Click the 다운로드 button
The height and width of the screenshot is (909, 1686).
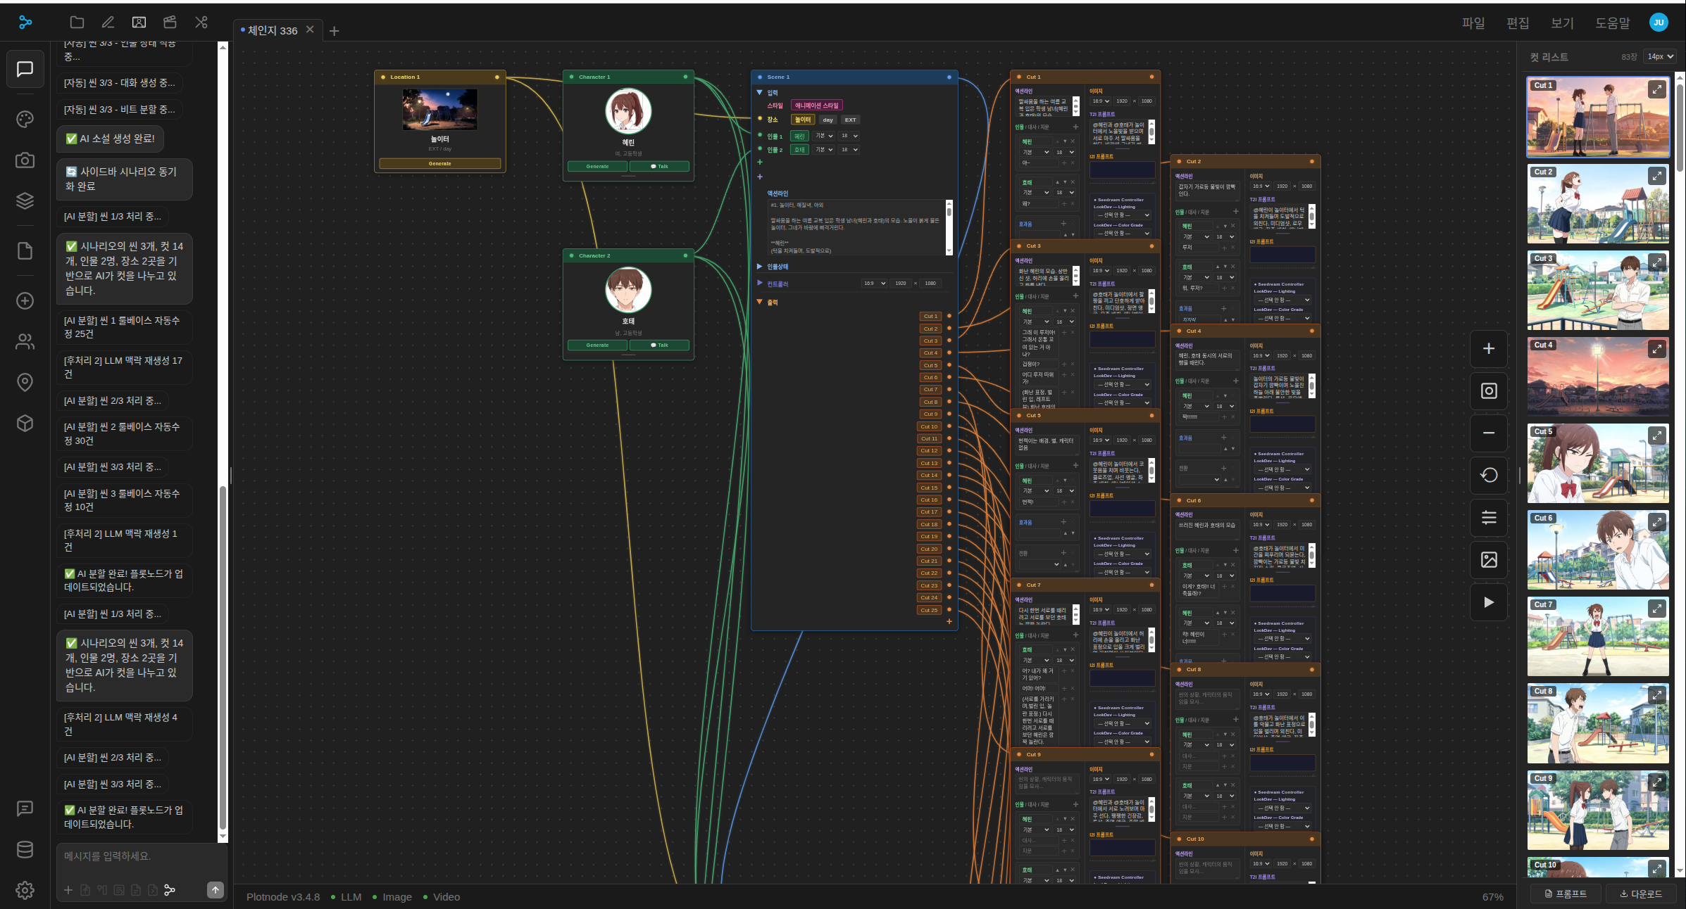[x=1640, y=894]
